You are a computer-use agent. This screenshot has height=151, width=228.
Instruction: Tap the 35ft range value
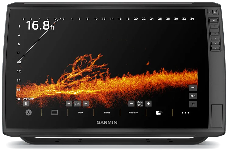(x=77, y=103)
